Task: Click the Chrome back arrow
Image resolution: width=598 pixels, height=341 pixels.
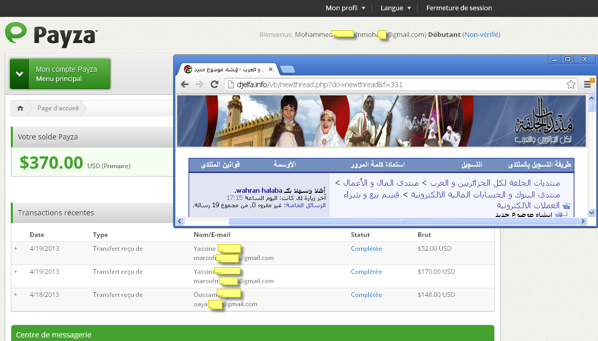Action: [x=184, y=85]
